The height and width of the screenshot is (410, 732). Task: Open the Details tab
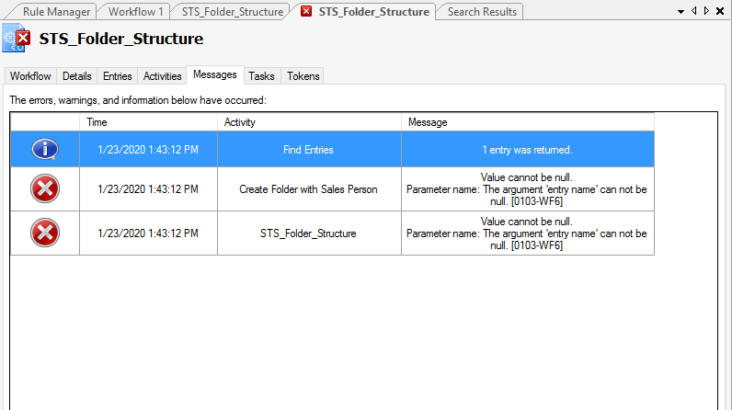coord(77,76)
